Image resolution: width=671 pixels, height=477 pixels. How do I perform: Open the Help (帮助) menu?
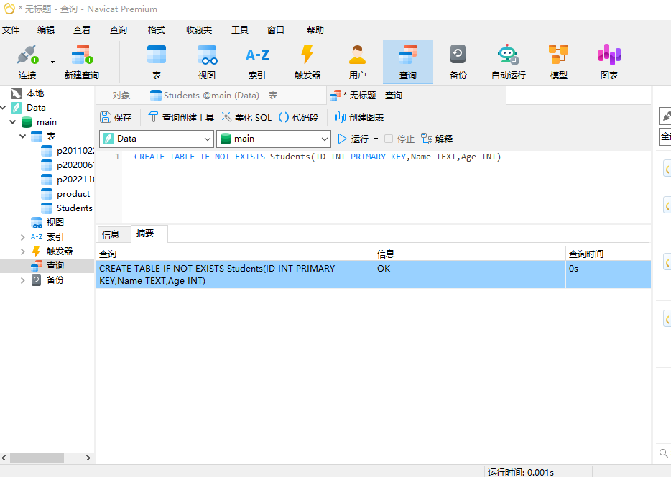click(315, 30)
